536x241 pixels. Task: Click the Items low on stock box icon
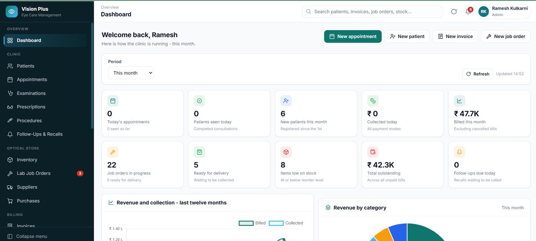tap(286, 152)
